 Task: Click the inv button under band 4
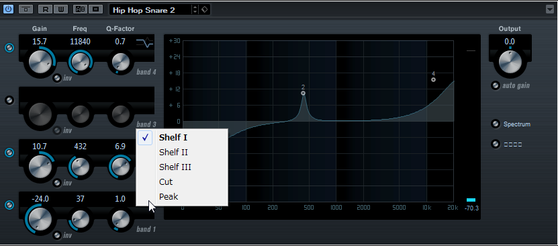click(57, 78)
